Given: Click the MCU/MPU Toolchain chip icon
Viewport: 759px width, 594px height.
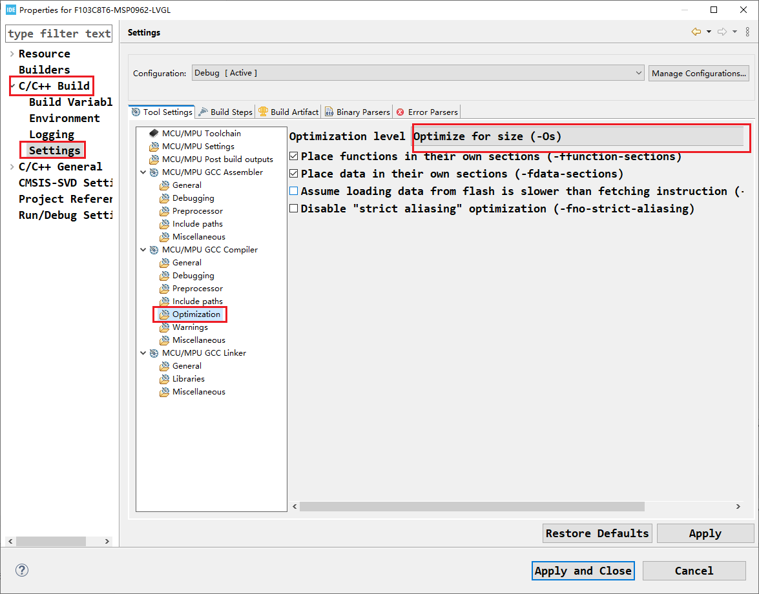Looking at the screenshot, I should [154, 133].
